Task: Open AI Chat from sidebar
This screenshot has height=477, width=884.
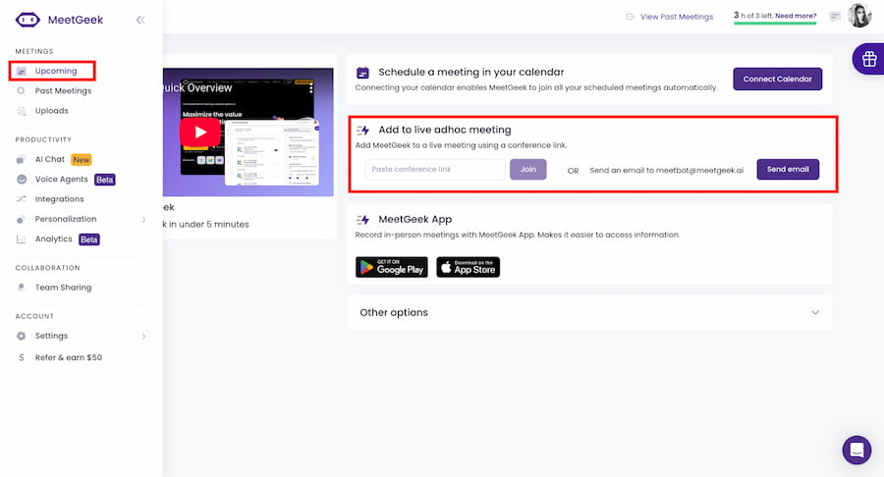Action: 50,159
